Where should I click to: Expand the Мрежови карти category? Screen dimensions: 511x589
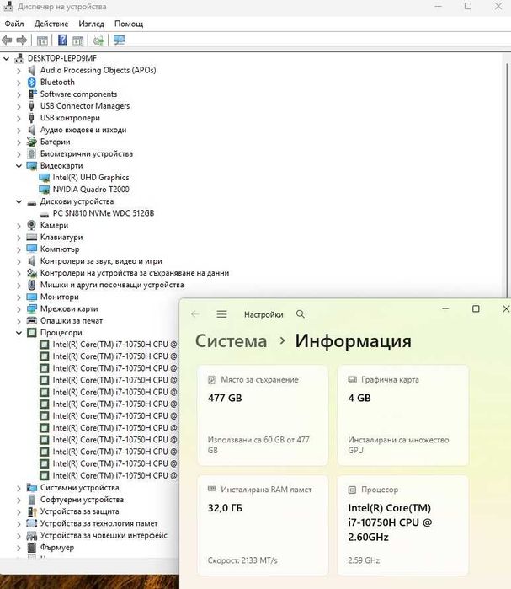pyautogui.click(x=19, y=309)
